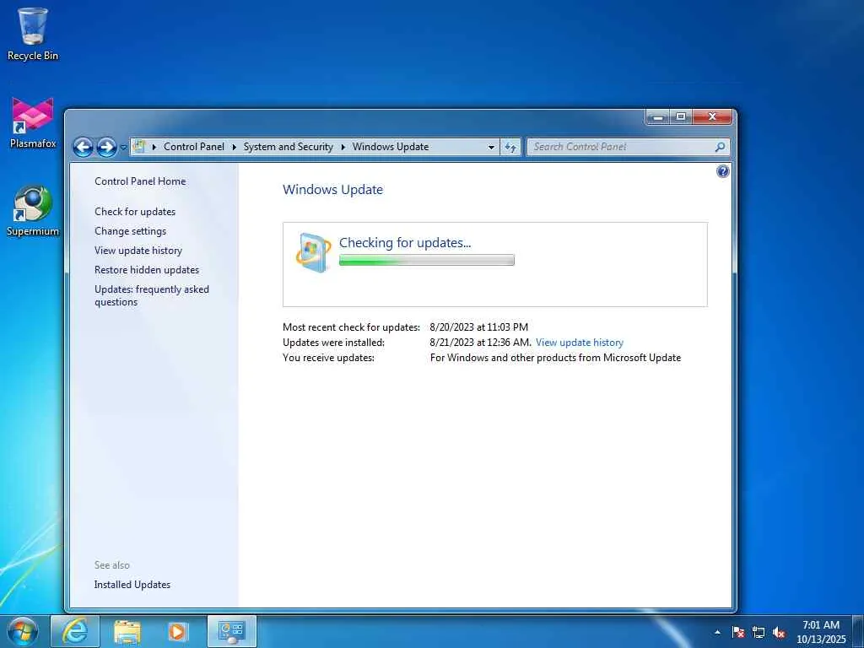Expand arrow after Control Panel breadcrumb
Image resolution: width=864 pixels, height=648 pixels.
(x=235, y=147)
